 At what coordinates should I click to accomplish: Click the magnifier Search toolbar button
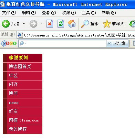pyautogui.click(x=90, y=24)
